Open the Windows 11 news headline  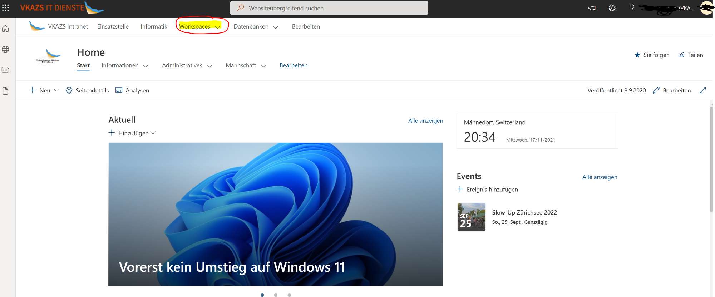pyautogui.click(x=232, y=267)
